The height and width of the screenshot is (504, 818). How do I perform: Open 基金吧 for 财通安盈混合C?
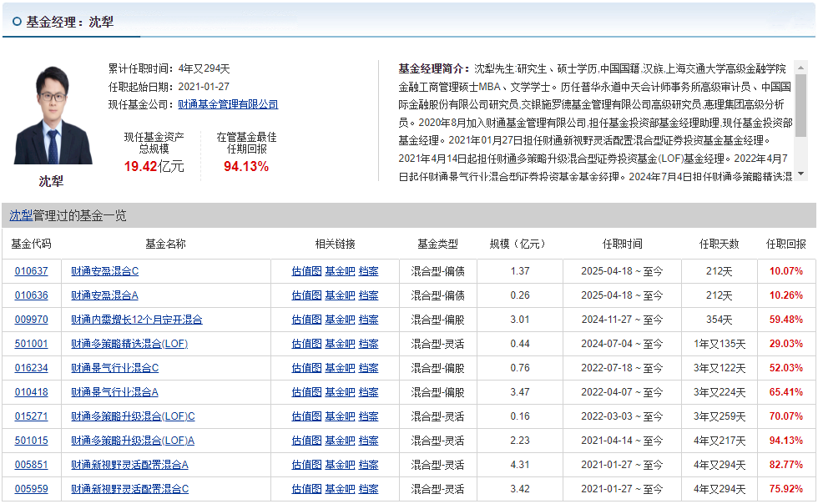(341, 271)
